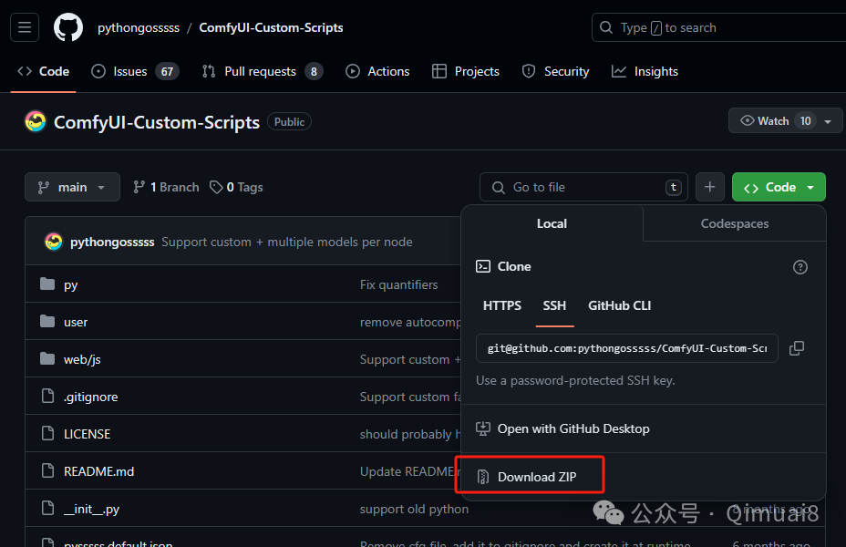846x547 pixels.
Task: Click the Issues count badge 67
Action: coord(167,72)
